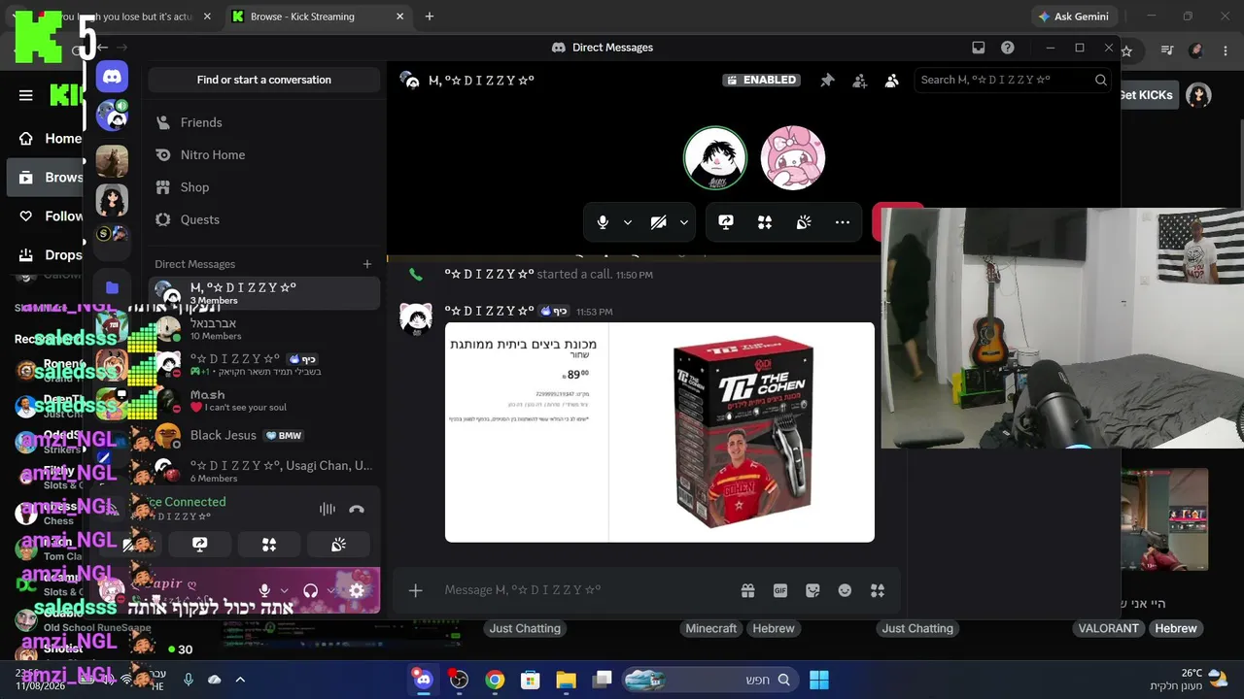Show the member list icon in header

(891, 81)
